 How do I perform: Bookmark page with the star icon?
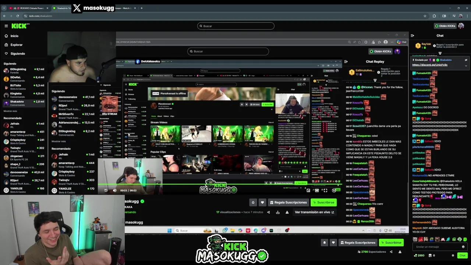tap(425, 16)
